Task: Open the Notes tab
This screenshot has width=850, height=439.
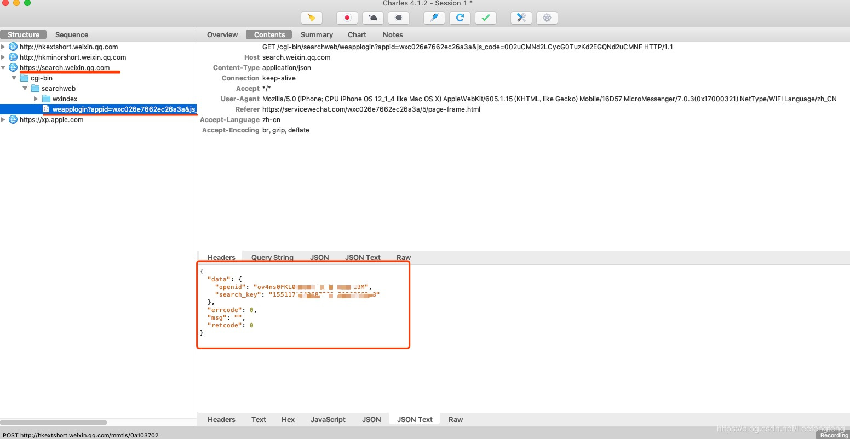Action: coord(393,34)
